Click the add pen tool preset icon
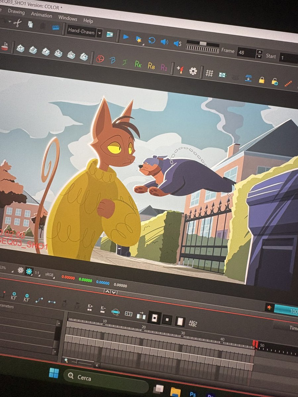 180,69
